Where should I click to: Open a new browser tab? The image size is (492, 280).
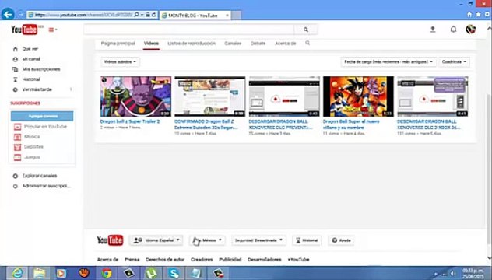click(x=237, y=15)
